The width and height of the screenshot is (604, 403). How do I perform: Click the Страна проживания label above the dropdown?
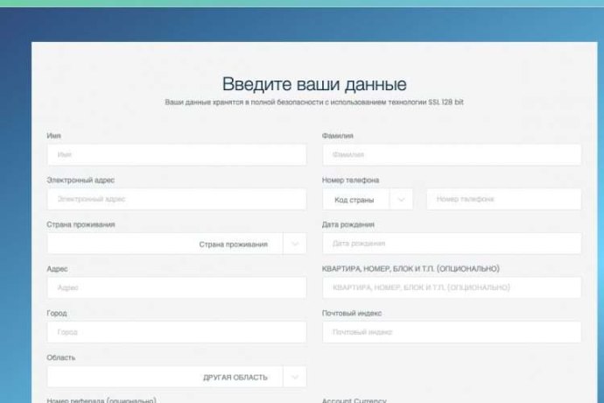(81, 224)
